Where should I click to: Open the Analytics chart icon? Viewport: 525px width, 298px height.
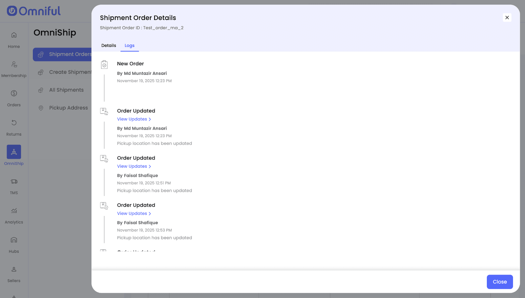click(14, 211)
